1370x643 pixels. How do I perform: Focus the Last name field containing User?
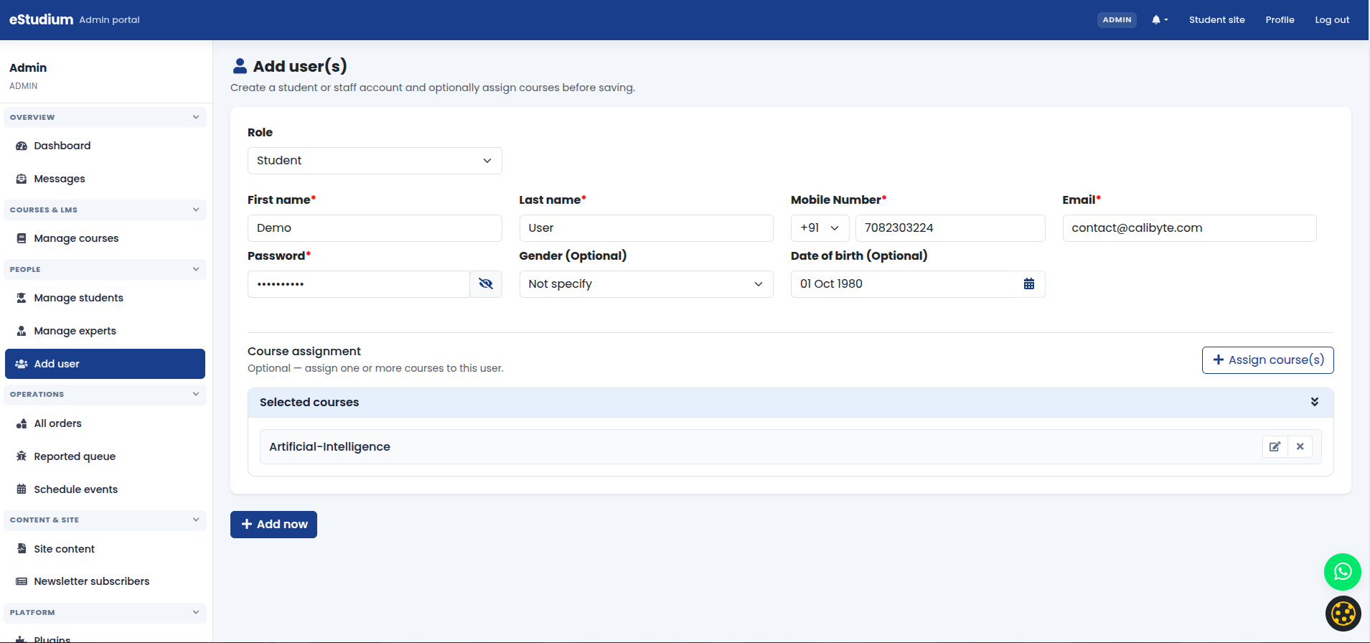(x=646, y=228)
